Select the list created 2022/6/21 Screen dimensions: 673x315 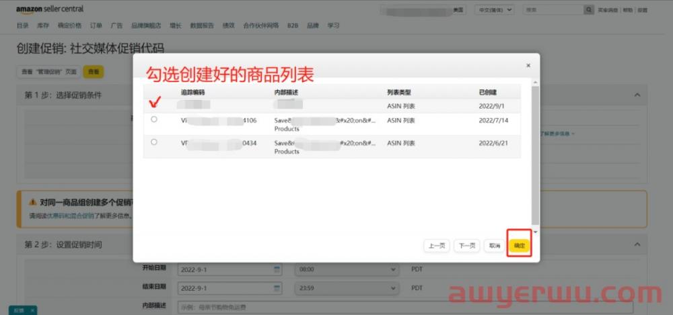pos(154,142)
